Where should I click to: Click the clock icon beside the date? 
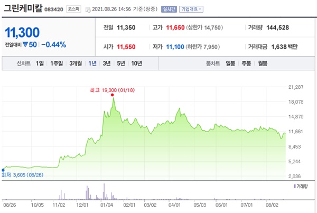(88, 10)
